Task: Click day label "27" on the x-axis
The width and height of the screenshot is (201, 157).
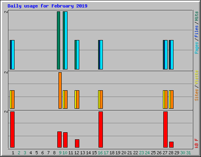Action: coord(165,153)
